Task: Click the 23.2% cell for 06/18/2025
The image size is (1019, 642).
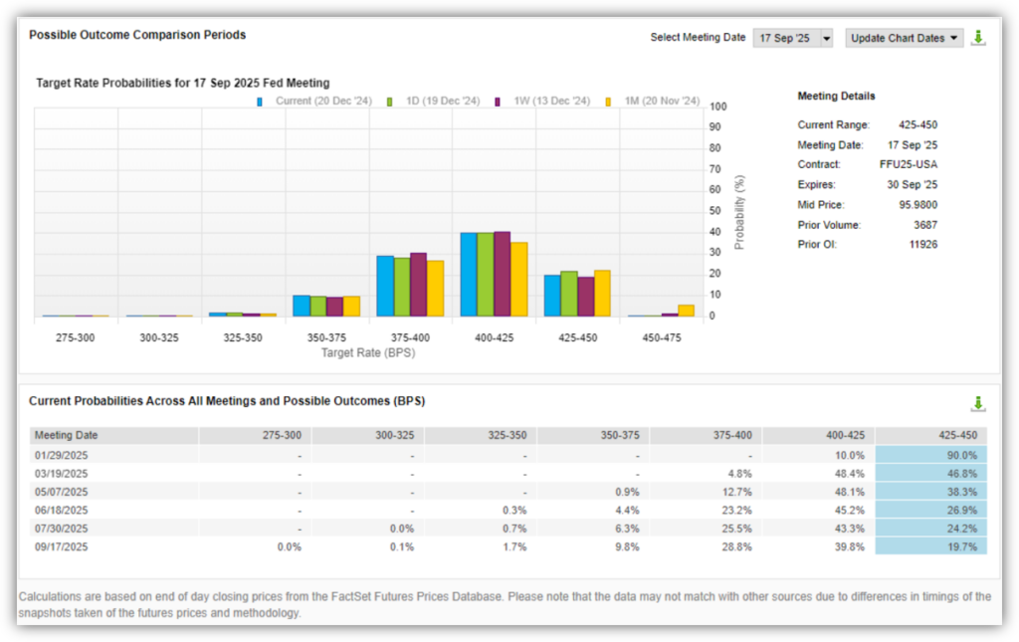Action: coord(706,510)
